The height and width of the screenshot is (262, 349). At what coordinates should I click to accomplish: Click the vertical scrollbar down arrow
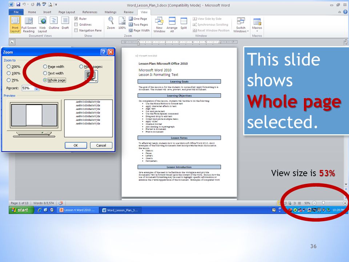[x=346, y=184]
